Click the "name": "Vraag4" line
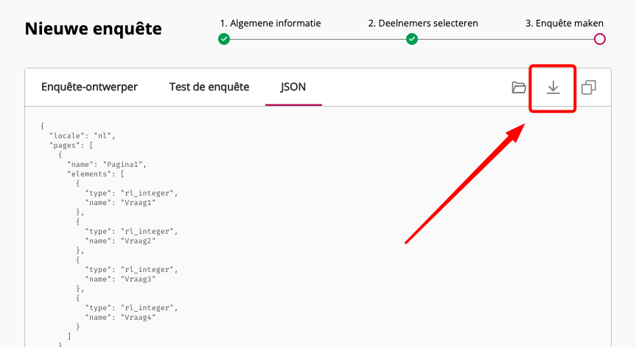The width and height of the screenshot is (636, 347). click(120, 318)
